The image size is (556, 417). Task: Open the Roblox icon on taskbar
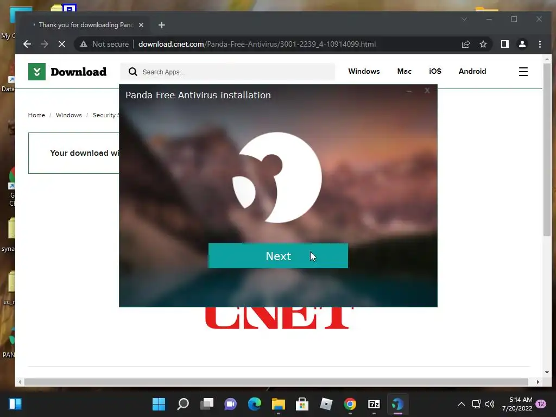(326, 404)
